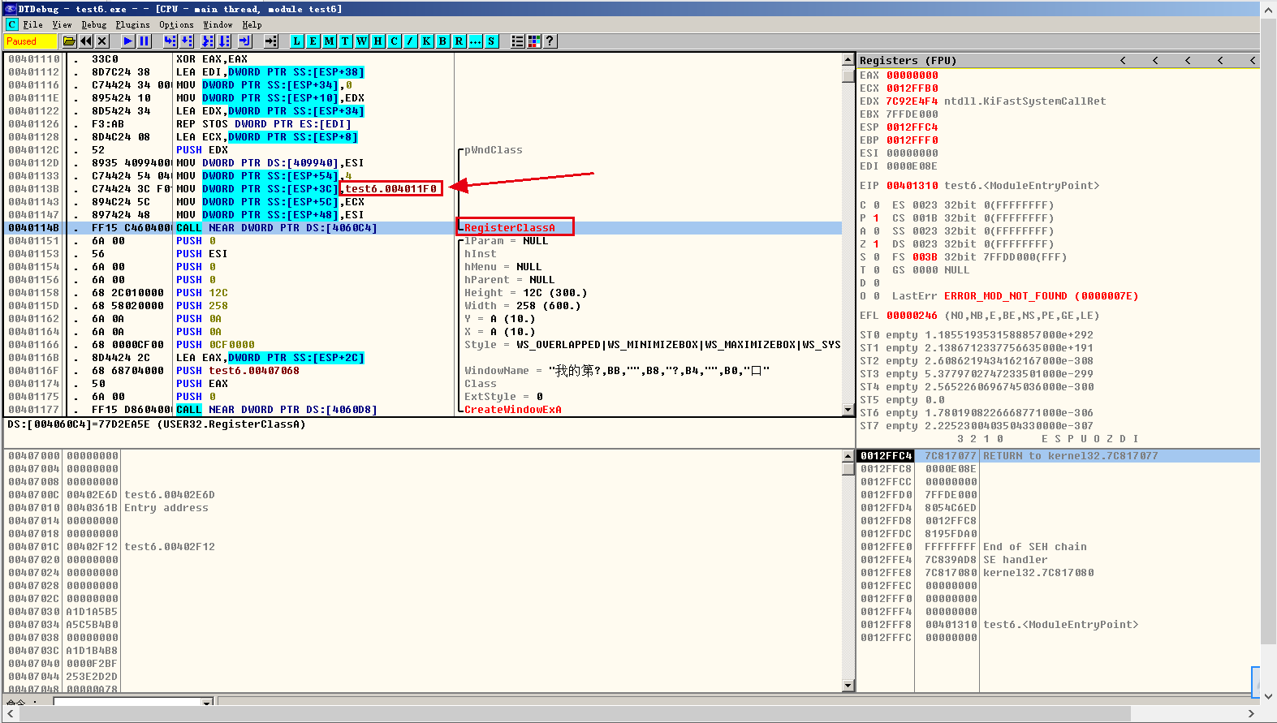Click the Registers (FPU) header to switch view

tap(908, 61)
